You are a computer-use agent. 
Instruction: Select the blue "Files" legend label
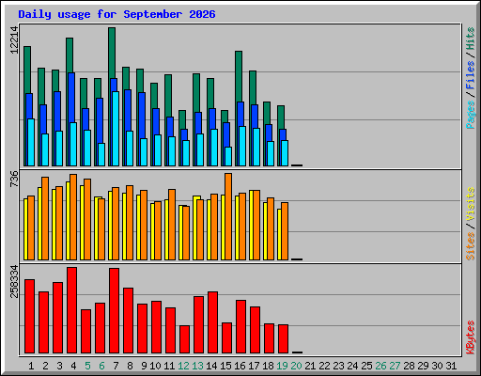(471, 74)
